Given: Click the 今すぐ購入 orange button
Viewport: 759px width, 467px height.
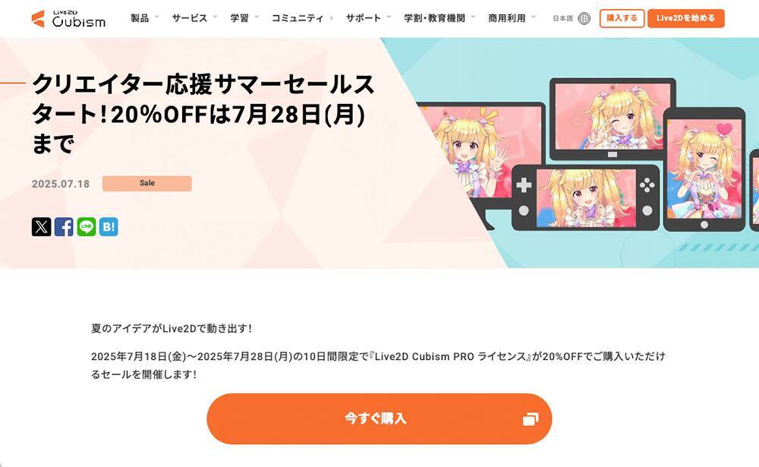Looking at the screenshot, I should click(379, 418).
